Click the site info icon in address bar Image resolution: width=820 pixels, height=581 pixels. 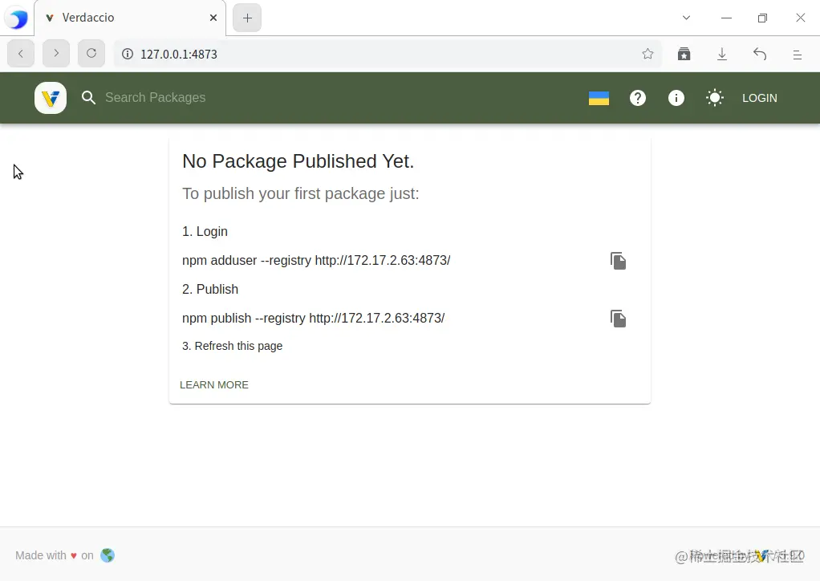127,54
